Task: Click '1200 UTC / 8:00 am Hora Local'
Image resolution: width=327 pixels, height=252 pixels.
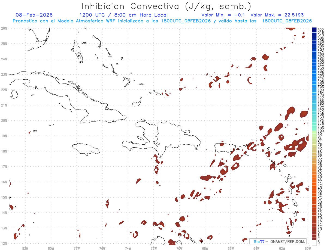Action: pos(123,15)
